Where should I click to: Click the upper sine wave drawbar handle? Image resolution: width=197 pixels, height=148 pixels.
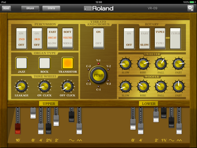point(71,117)
